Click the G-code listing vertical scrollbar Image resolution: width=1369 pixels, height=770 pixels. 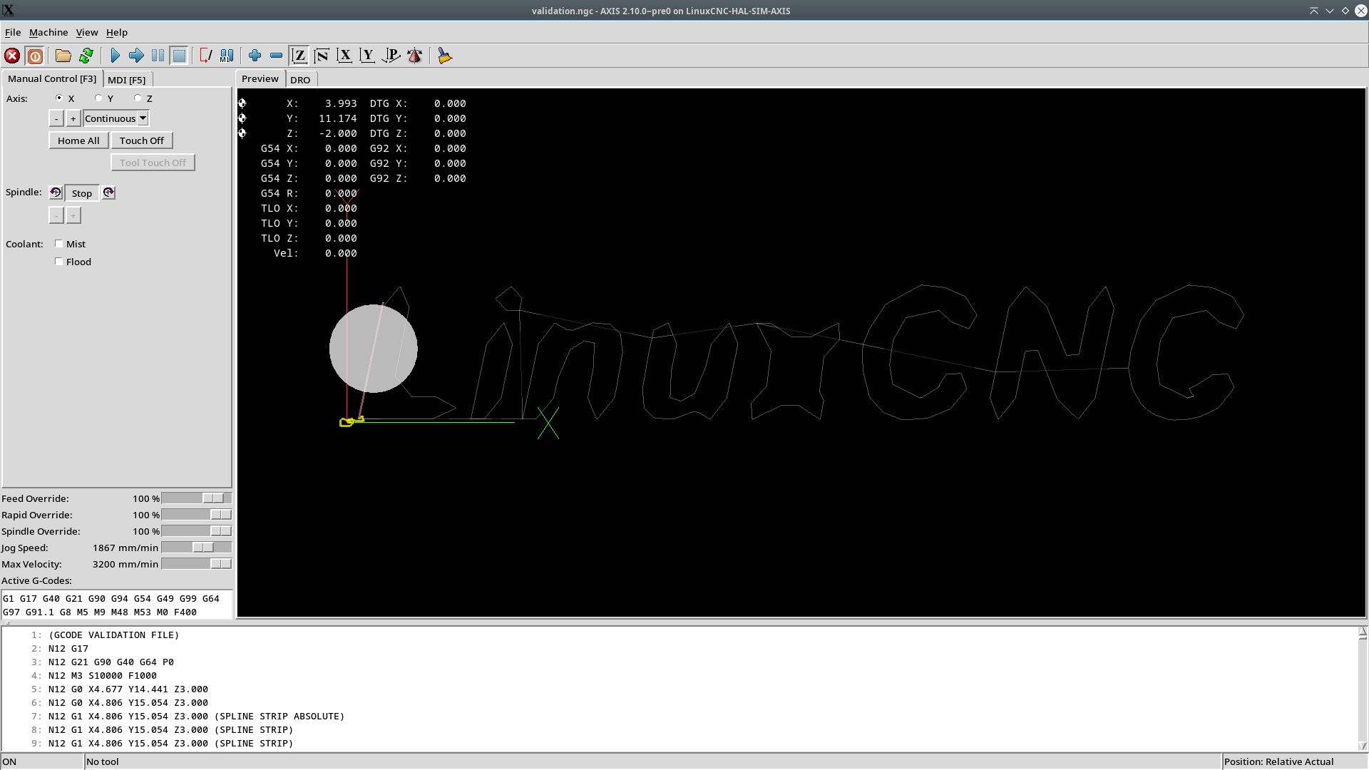(1362, 688)
